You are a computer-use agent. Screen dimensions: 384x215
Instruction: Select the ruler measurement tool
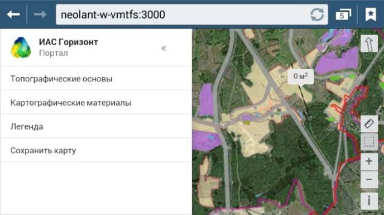369,123
